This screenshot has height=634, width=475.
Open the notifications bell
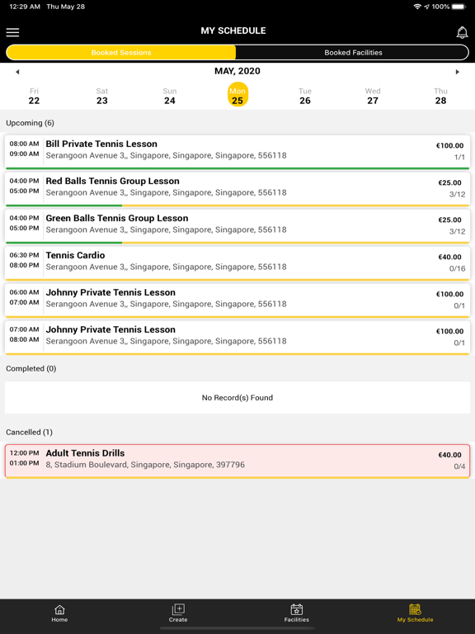tap(462, 32)
